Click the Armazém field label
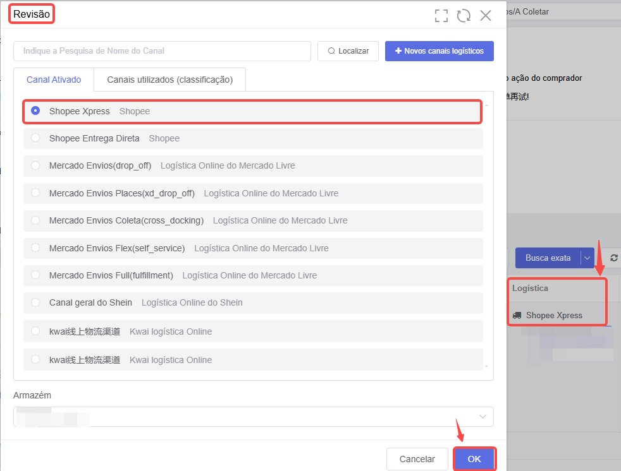The width and height of the screenshot is (621, 471). point(32,395)
